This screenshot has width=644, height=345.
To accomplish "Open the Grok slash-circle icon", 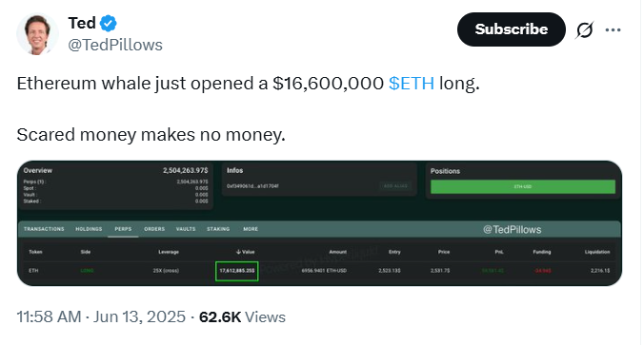I will point(584,29).
